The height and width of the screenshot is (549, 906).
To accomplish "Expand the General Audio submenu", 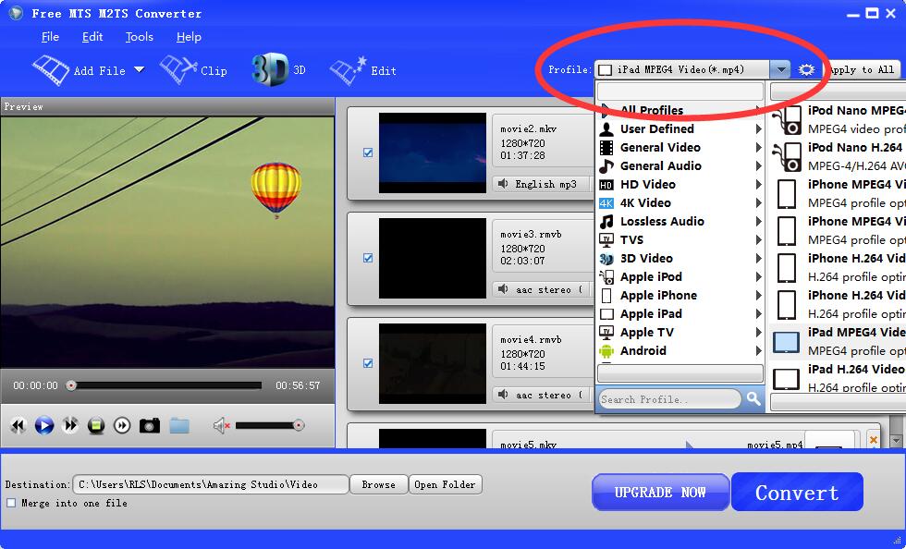I will pos(759,165).
